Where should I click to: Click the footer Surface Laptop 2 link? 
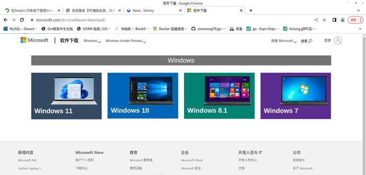point(29,168)
